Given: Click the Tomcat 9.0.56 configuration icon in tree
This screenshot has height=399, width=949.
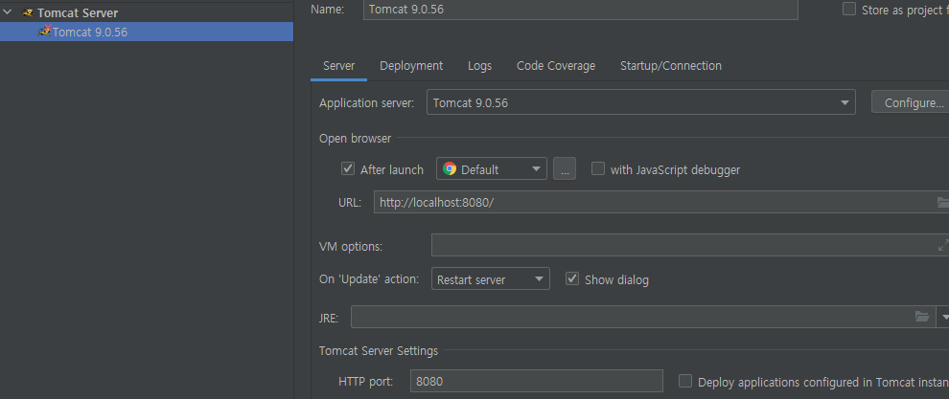Looking at the screenshot, I should [45, 31].
